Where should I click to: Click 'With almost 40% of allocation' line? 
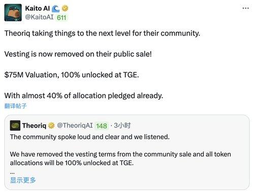(x=84, y=96)
